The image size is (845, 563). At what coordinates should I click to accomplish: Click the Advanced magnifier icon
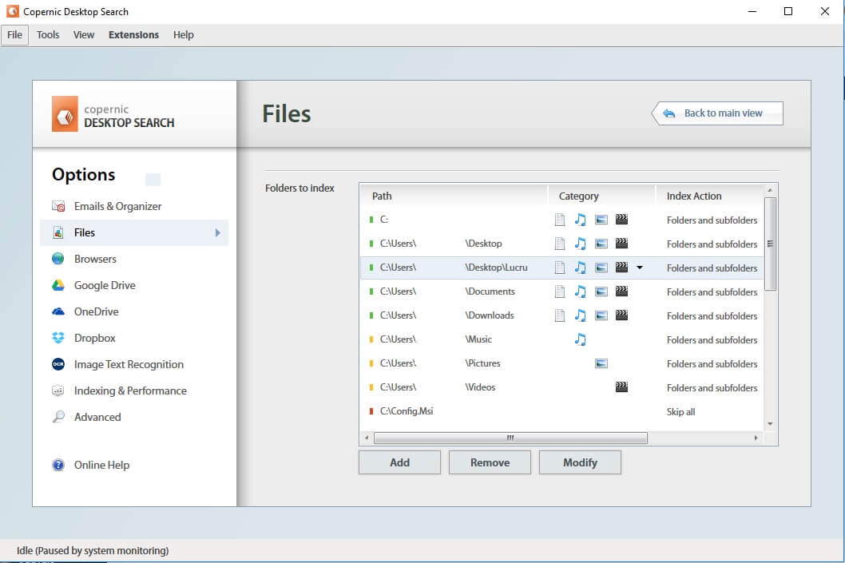tap(58, 417)
